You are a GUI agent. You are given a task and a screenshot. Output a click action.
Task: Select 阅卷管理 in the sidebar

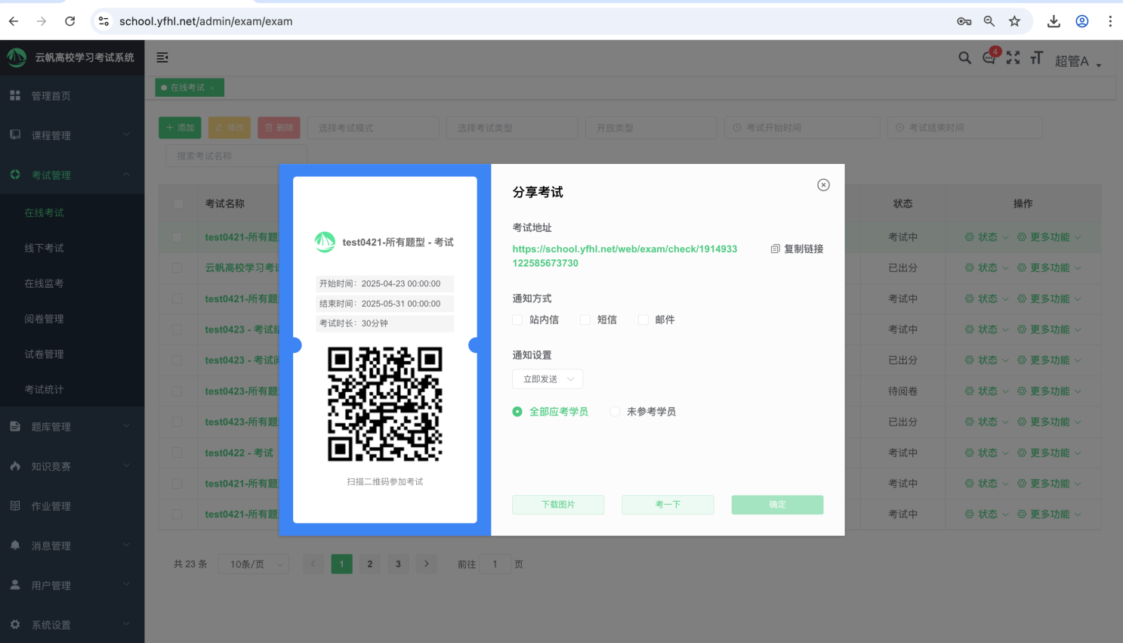point(72,319)
